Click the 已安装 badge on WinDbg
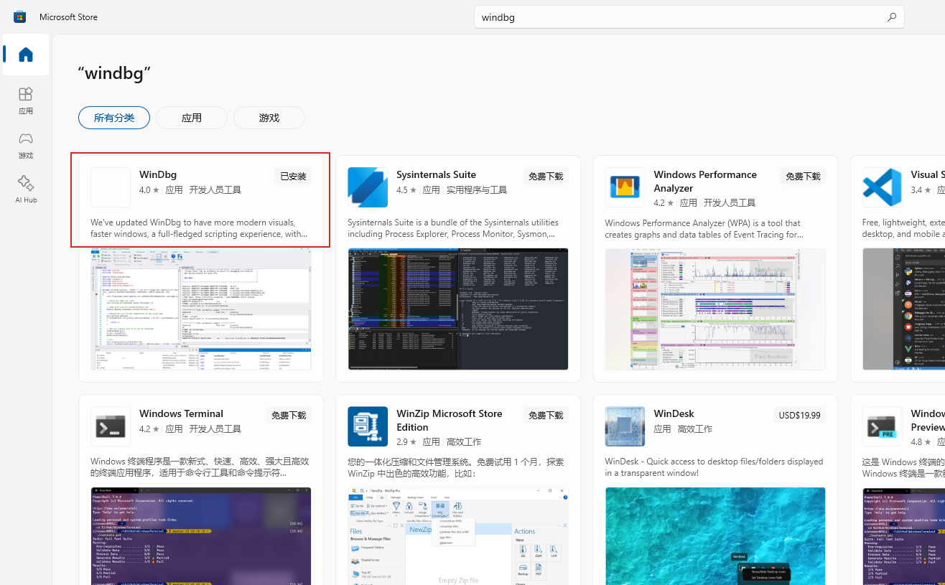 pyautogui.click(x=293, y=177)
